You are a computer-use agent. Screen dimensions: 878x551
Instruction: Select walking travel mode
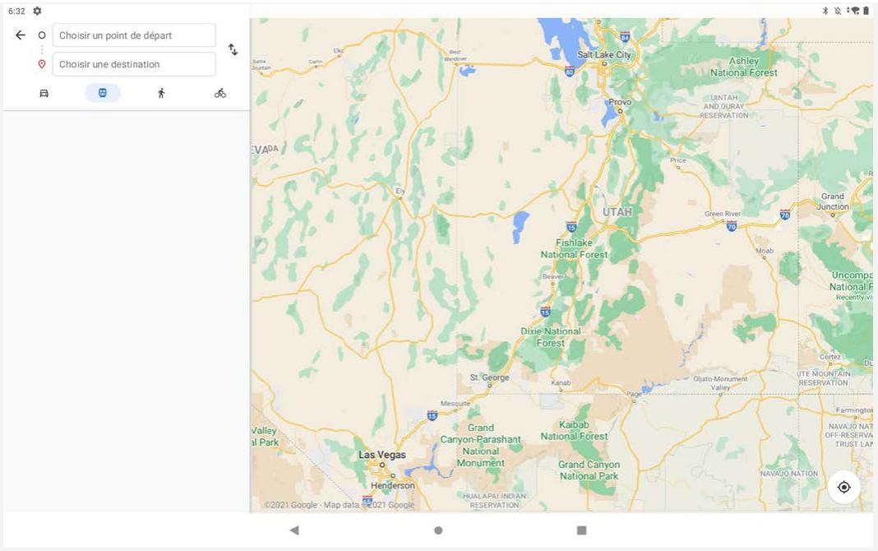[x=161, y=93]
